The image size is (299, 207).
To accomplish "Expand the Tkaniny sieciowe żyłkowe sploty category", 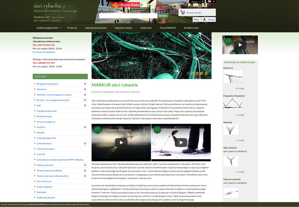I will pos(85,176).
